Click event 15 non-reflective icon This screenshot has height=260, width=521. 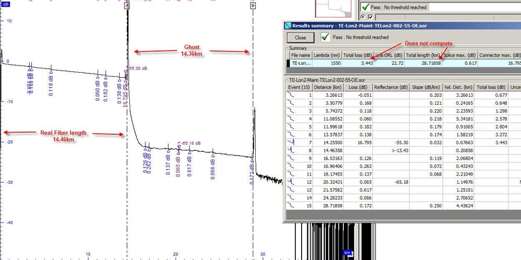pos(291,206)
